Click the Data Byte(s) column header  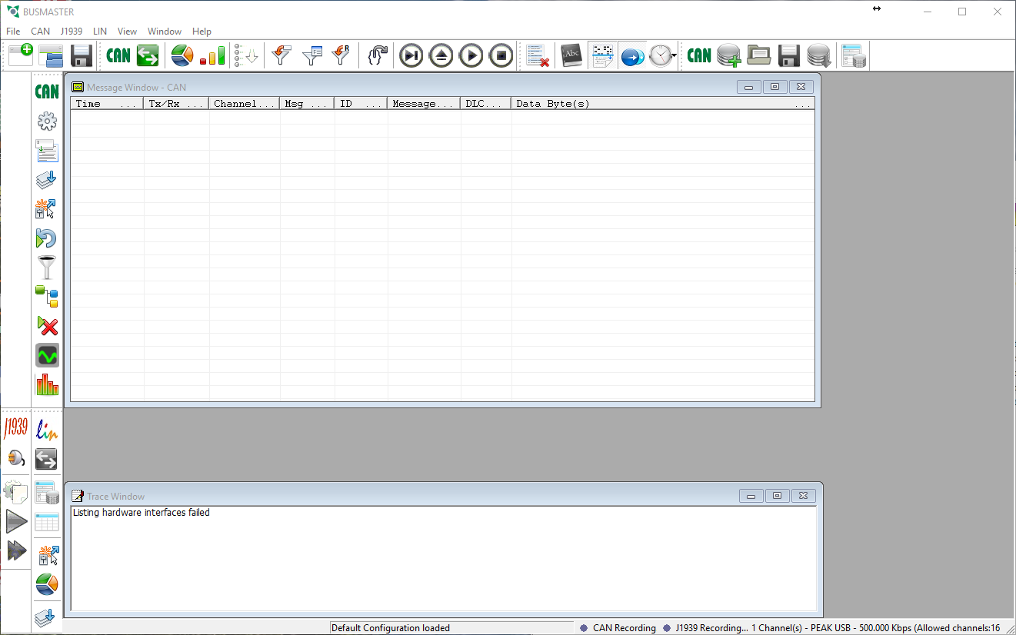663,104
